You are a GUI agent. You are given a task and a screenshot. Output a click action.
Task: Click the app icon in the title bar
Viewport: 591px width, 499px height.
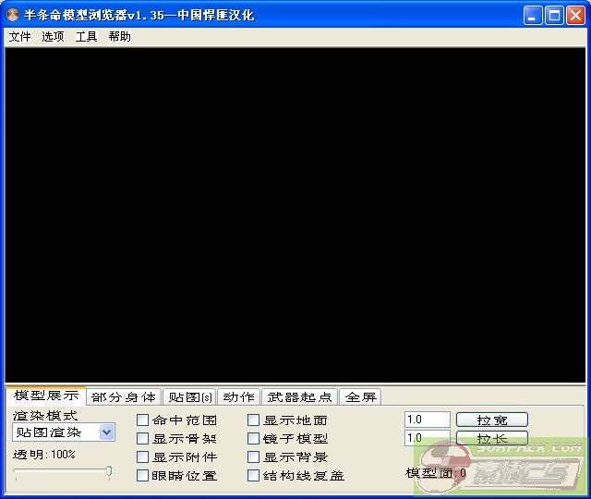click(x=14, y=15)
